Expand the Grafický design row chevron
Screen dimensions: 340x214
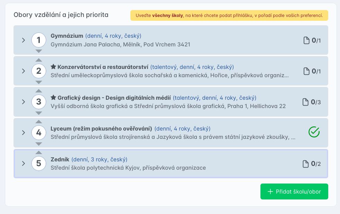24,102
